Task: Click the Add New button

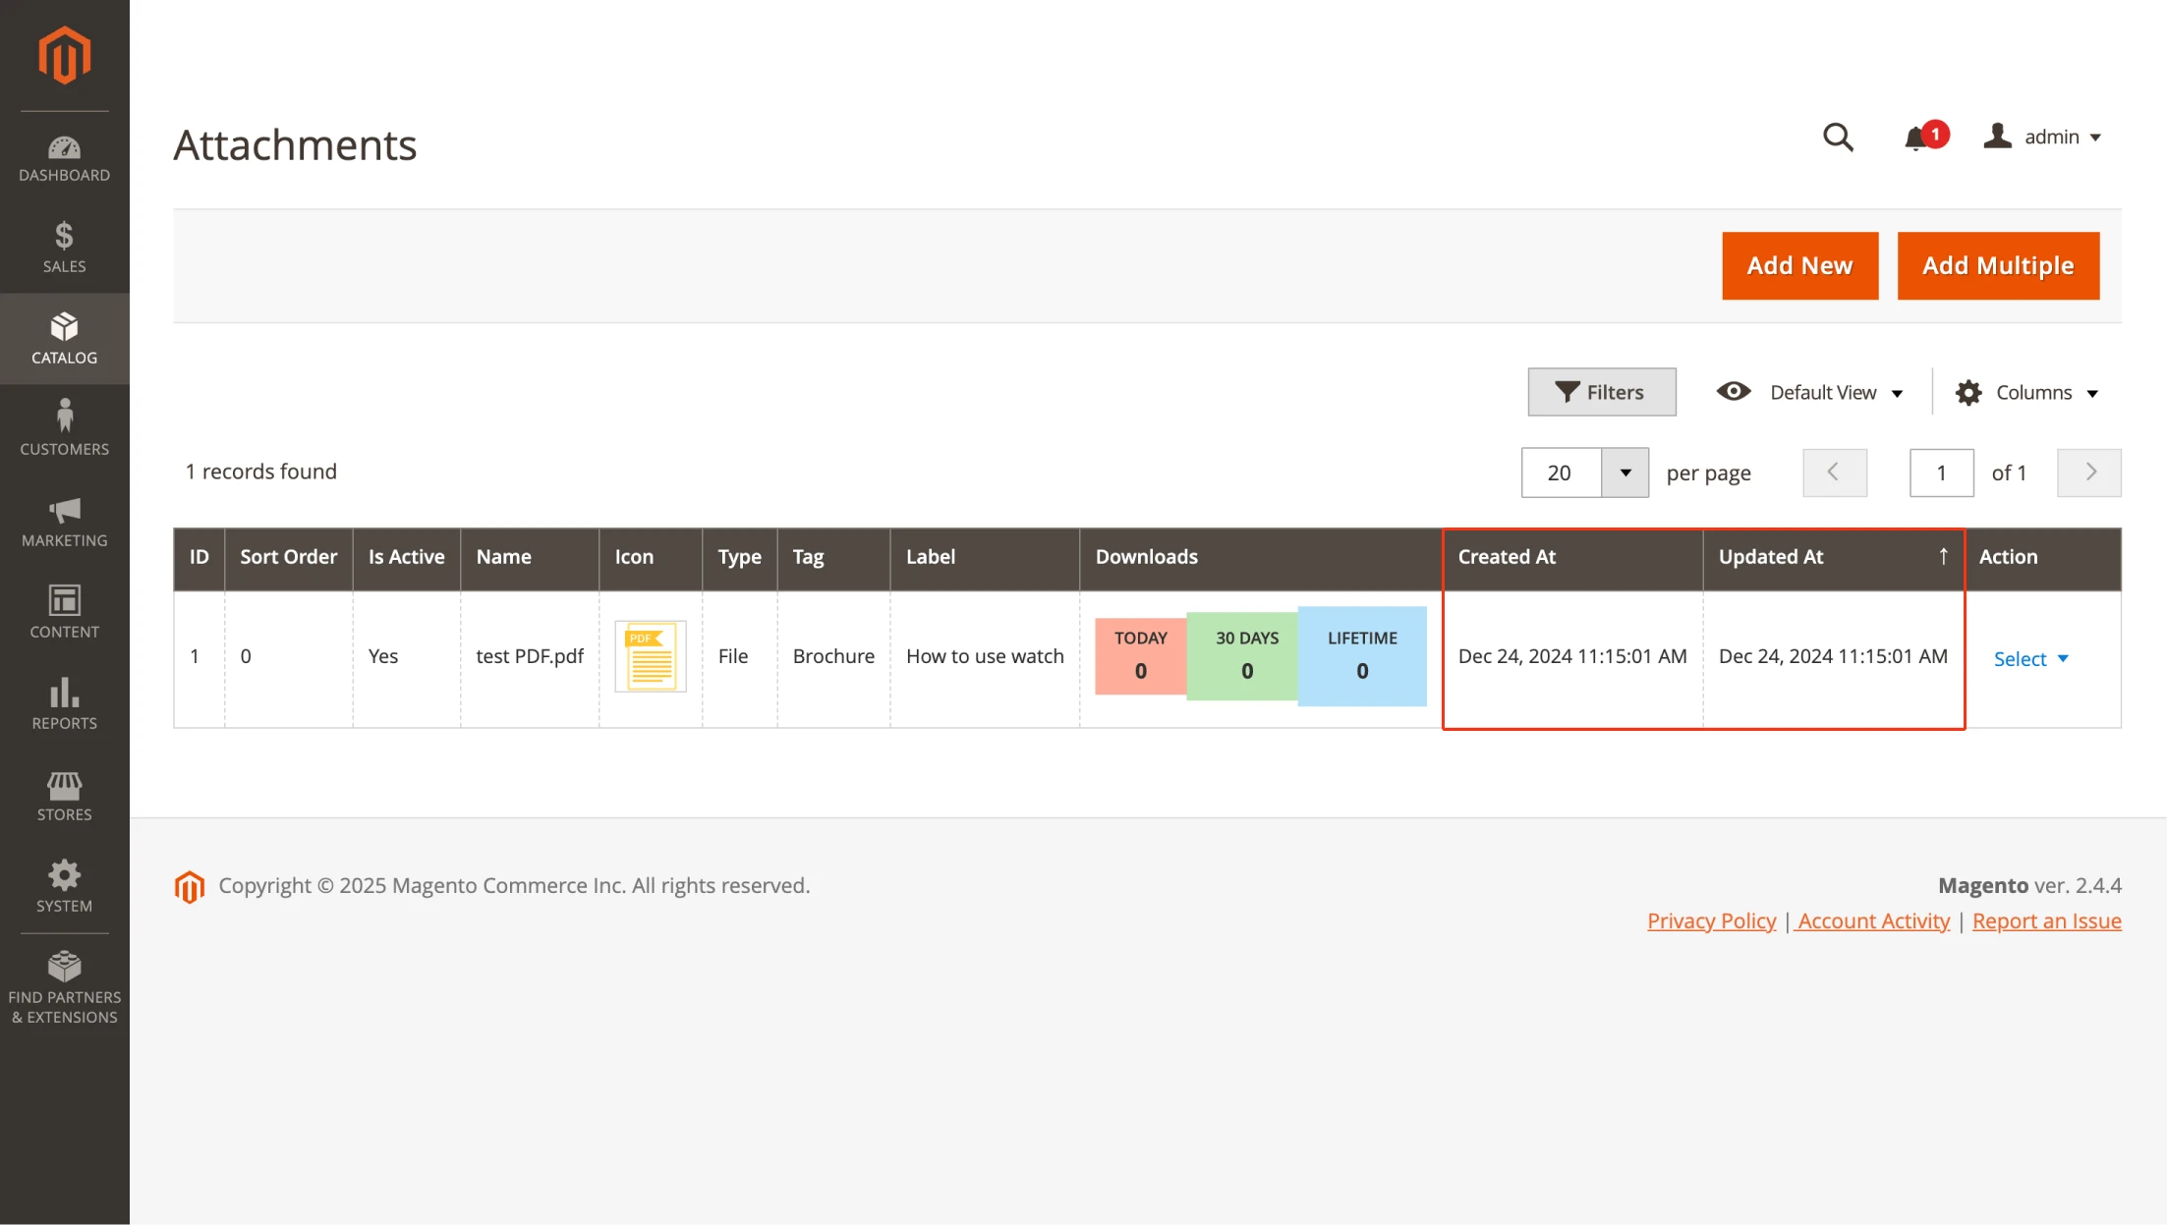Action: point(1799,266)
